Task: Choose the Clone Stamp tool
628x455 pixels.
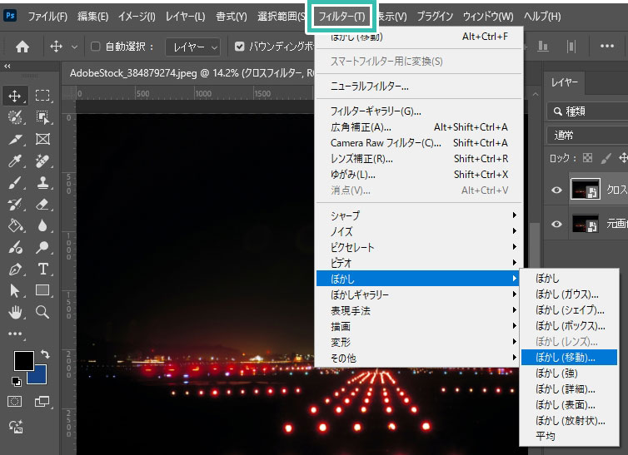Action: pos(42,182)
